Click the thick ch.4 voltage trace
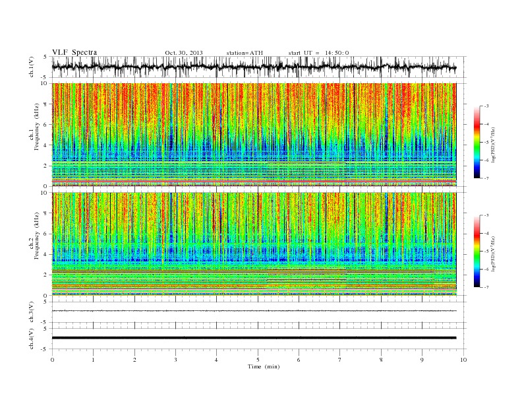This screenshot has height=404, width=522. point(254,338)
